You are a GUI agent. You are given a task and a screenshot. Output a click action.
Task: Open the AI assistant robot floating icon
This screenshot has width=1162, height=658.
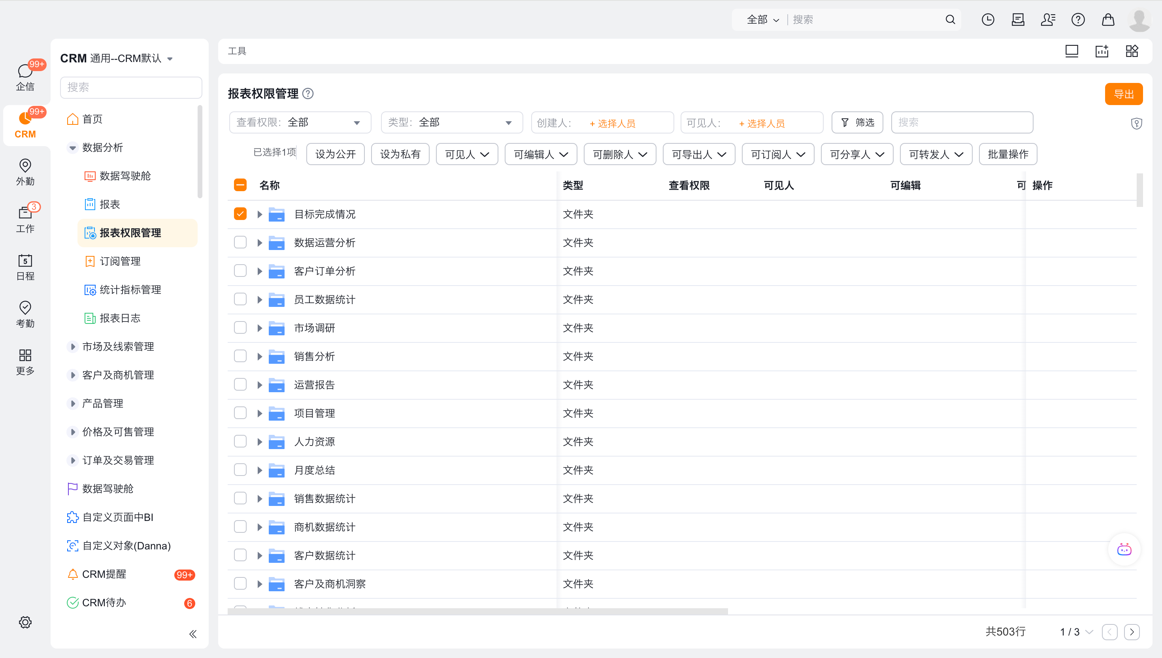[x=1124, y=549]
